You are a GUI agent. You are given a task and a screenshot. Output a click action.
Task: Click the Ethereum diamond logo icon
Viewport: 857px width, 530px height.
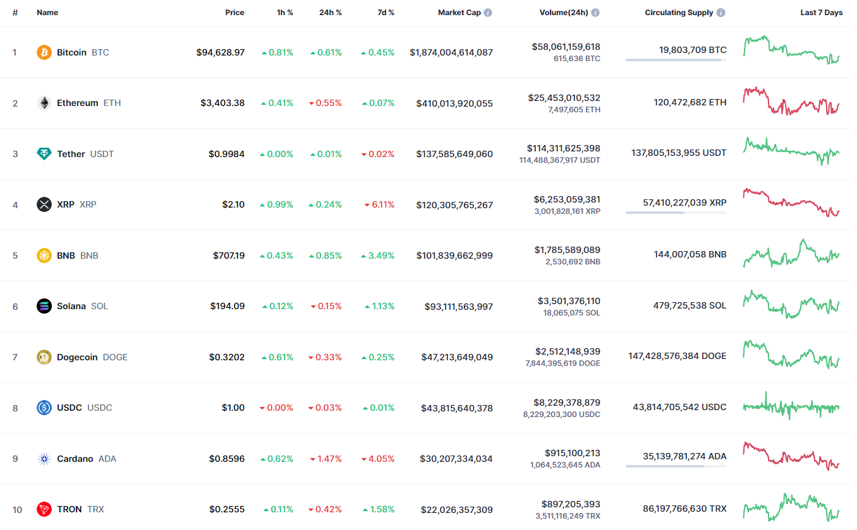tap(44, 103)
